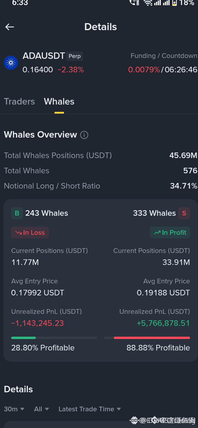Tap the red S short-side badge
Screen dimensions: 198x428
click(184, 213)
